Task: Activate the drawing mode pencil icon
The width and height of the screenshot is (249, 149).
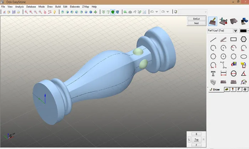Action: [x=213, y=21]
